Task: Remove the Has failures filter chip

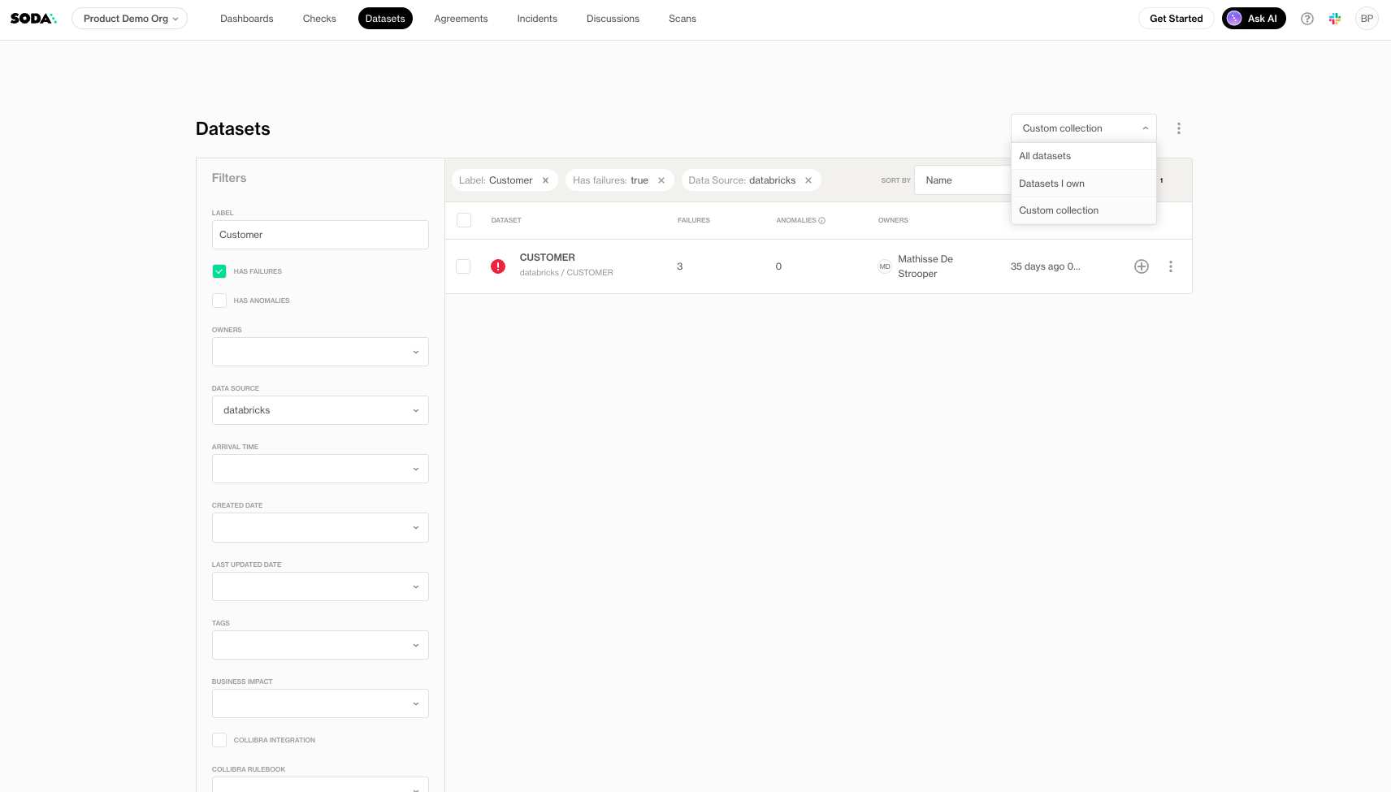Action: (x=661, y=180)
